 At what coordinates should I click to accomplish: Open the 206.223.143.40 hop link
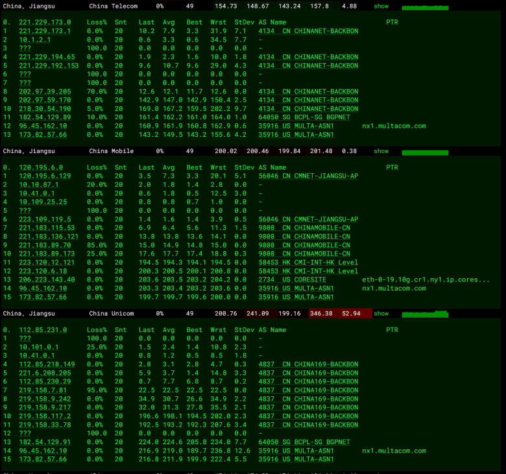47,280
